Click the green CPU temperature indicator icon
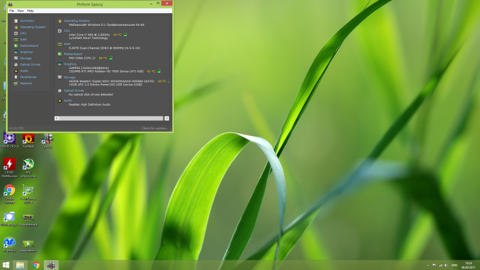The width and height of the screenshot is (480, 270). (x=125, y=35)
